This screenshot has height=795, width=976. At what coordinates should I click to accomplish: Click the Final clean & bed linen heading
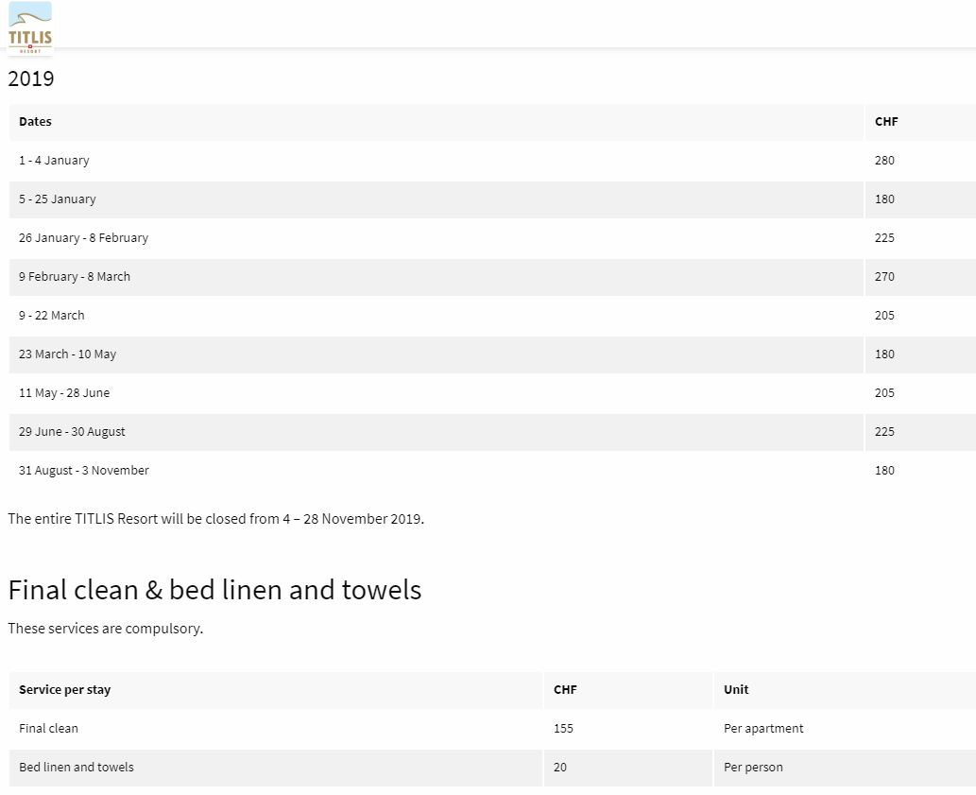coord(214,590)
